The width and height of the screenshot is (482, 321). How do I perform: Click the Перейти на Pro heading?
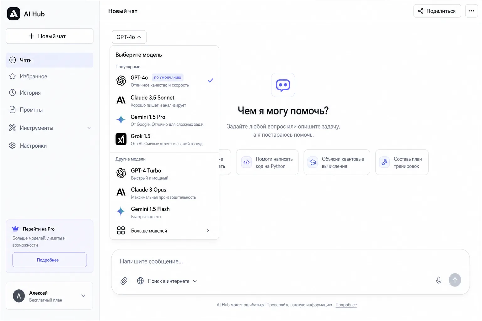pos(39,229)
